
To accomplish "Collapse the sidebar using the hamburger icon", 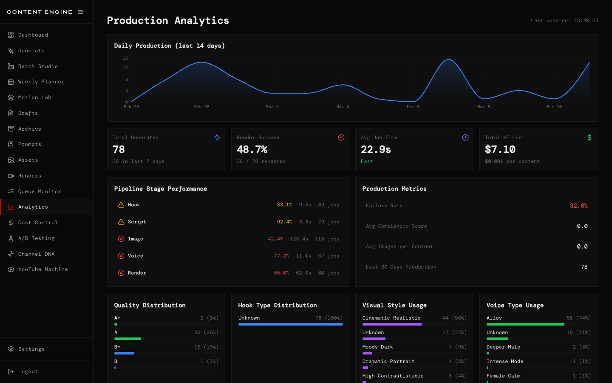I will (80, 11).
